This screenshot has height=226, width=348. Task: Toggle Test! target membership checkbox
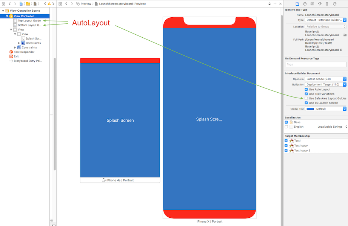[x=286, y=141]
